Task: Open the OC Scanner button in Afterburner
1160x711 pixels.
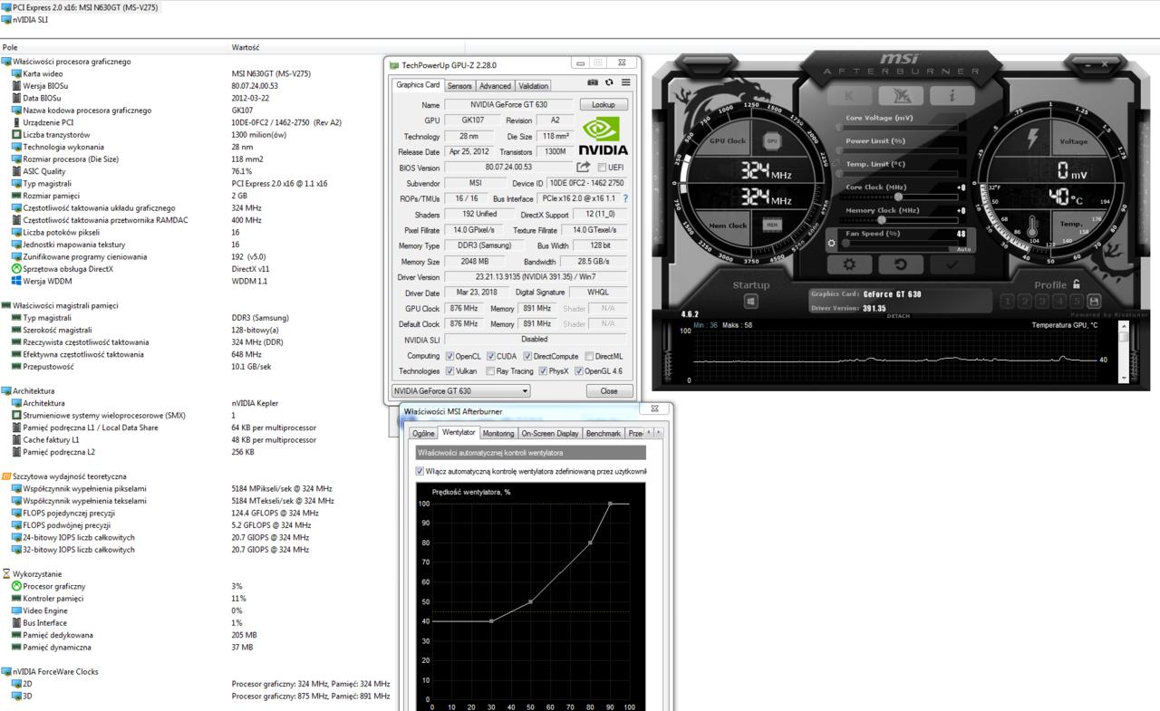Action: (902, 95)
